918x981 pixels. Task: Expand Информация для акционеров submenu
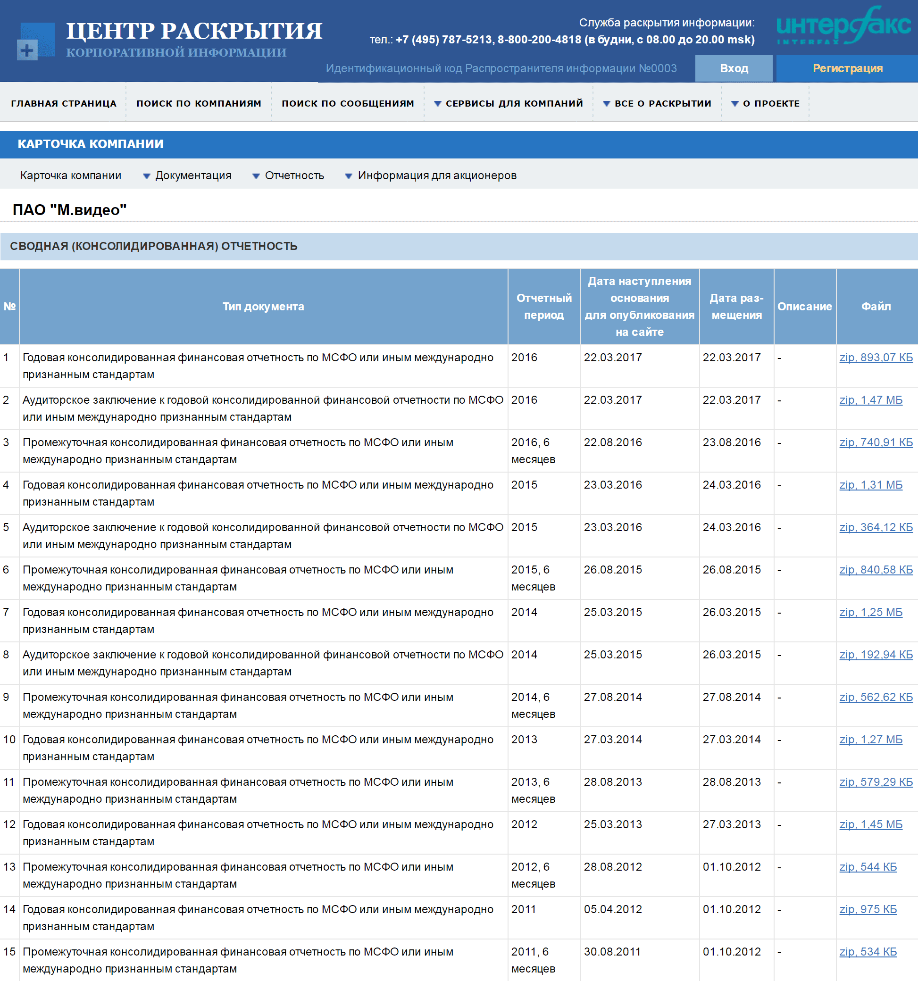[x=436, y=175]
